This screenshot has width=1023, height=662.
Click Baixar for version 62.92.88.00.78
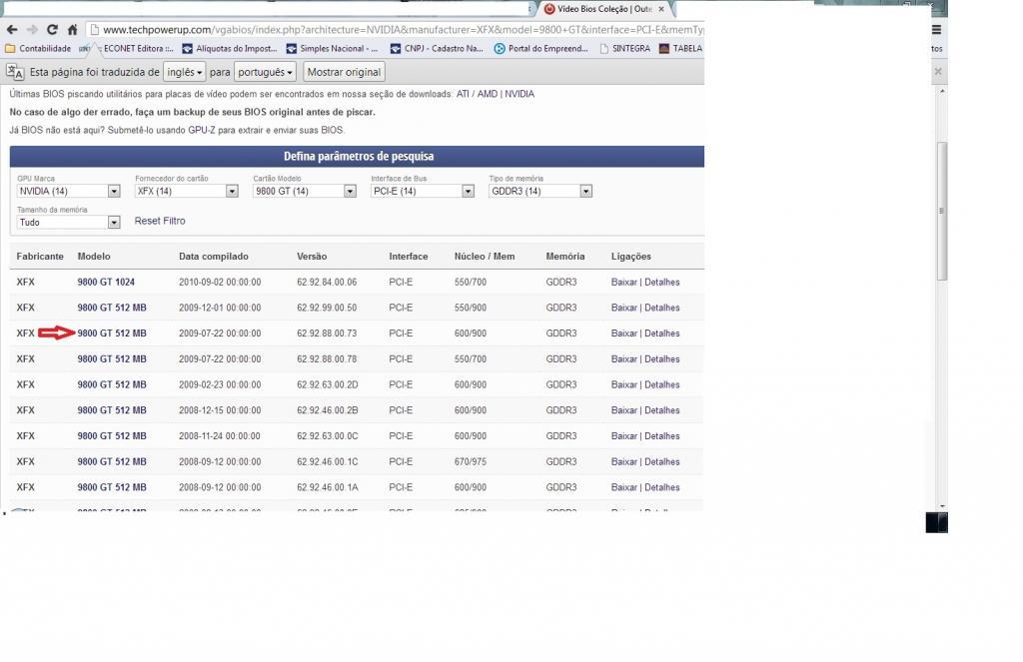[x=623, y=359]
